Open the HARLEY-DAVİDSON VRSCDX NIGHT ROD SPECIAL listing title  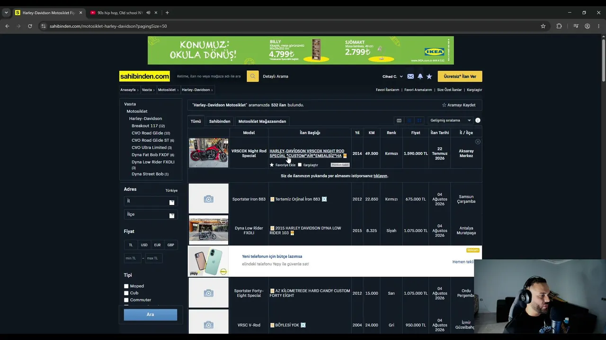tap(307, 153)
